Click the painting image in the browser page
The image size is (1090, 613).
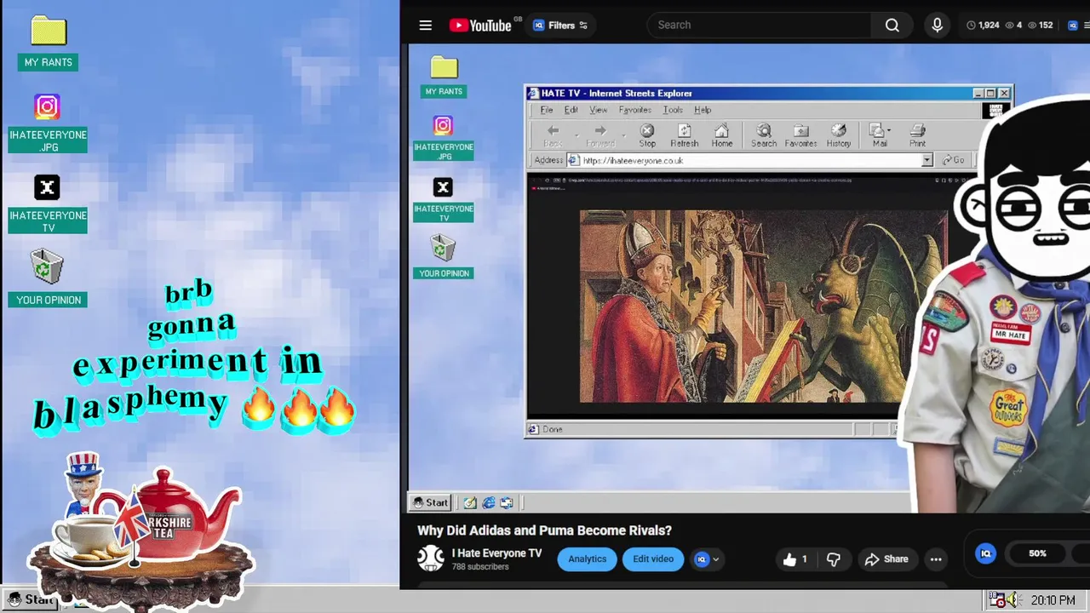coord(763,307)
